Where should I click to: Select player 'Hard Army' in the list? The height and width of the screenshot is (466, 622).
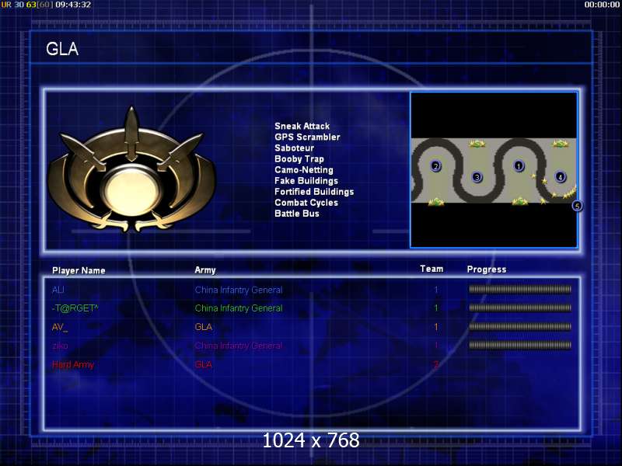[73, 364]
